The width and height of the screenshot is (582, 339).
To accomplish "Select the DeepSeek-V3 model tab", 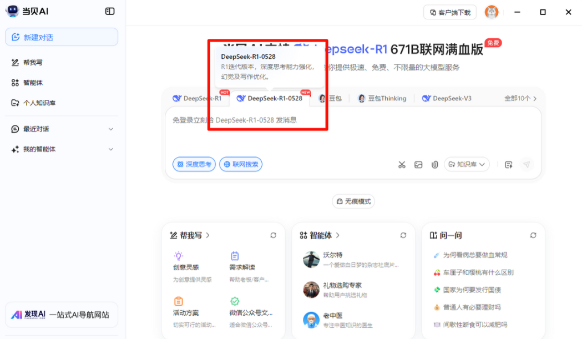I will tap(447, 98).
